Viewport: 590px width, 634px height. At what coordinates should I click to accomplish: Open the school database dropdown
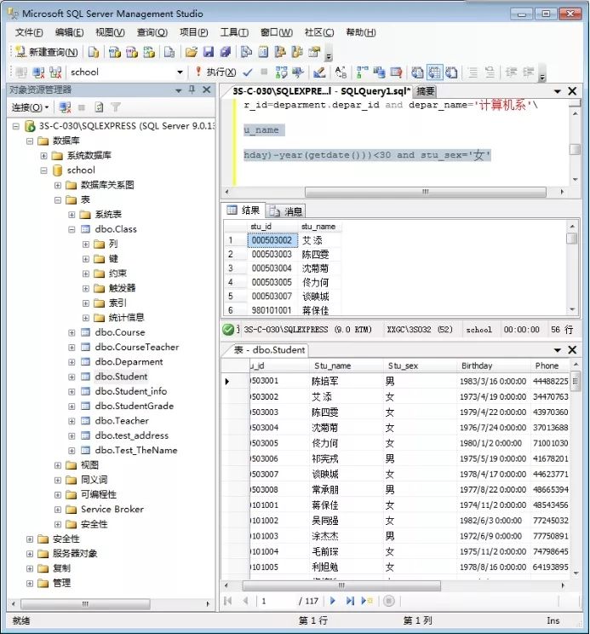180,72
